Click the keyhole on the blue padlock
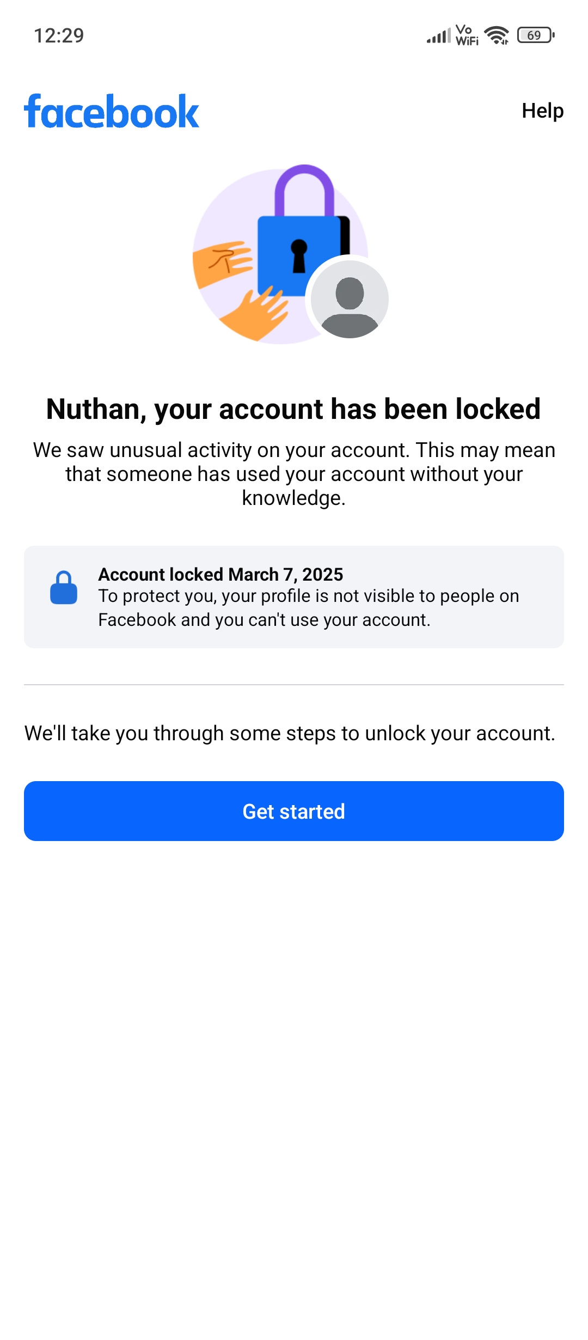Image resolution: width=588 pixels, height=1340 pixels. [x=299, y=255]
